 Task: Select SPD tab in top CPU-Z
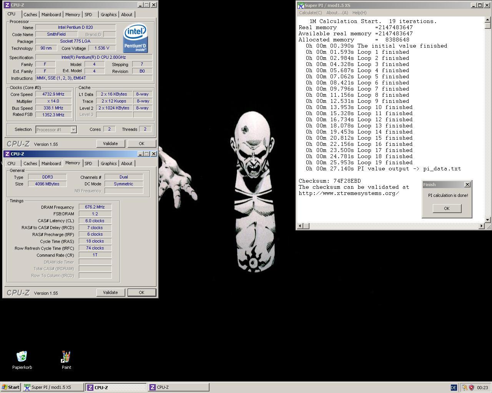(88, 15)
